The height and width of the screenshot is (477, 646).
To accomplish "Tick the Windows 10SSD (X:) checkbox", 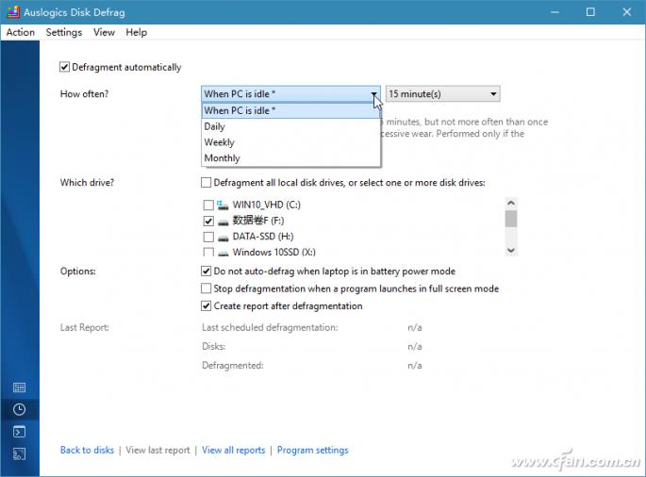I will pos(208,252).
